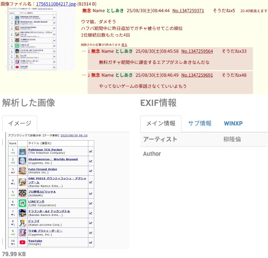Click the LINE Manga green icon
This screenshot has height=258, width=268.
click(x=22, y=203)
